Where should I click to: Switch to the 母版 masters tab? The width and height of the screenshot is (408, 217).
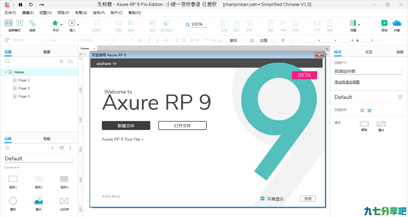[x=47, y=139]
